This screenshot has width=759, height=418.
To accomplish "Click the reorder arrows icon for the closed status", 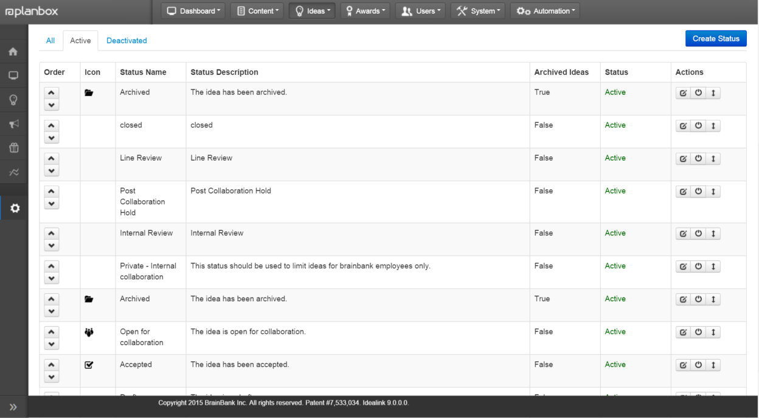I will tap(713, 125).
